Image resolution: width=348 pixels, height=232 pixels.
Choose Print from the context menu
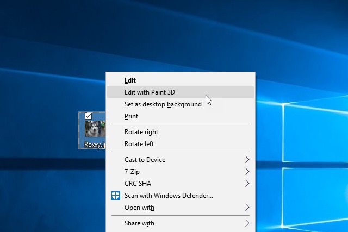pos(181,116)
